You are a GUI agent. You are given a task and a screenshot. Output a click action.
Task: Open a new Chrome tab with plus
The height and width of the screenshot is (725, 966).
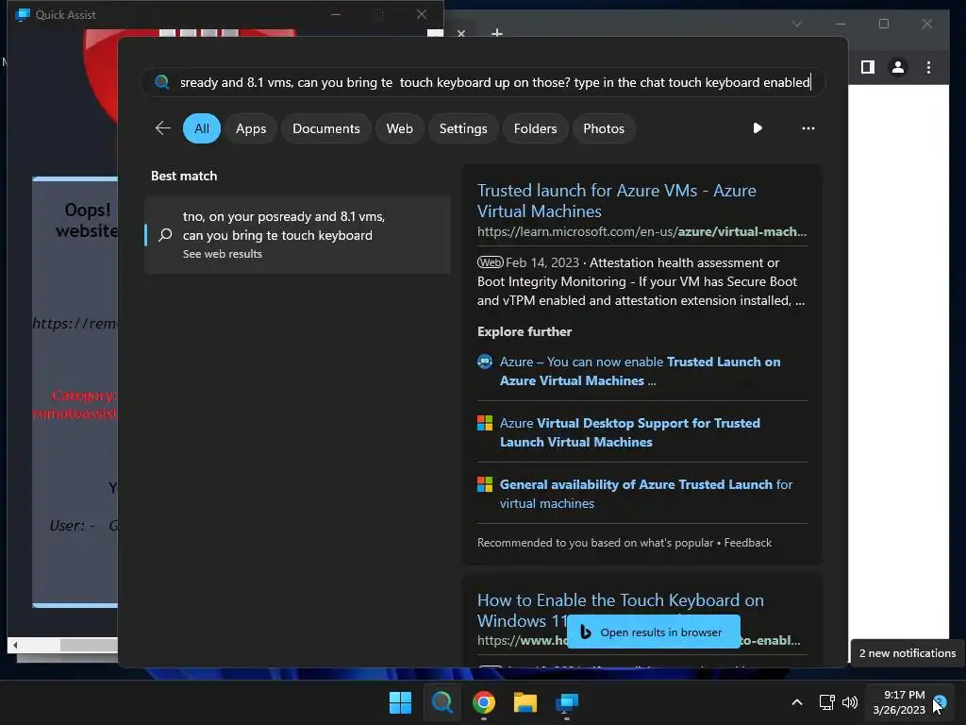click(496, 32)
